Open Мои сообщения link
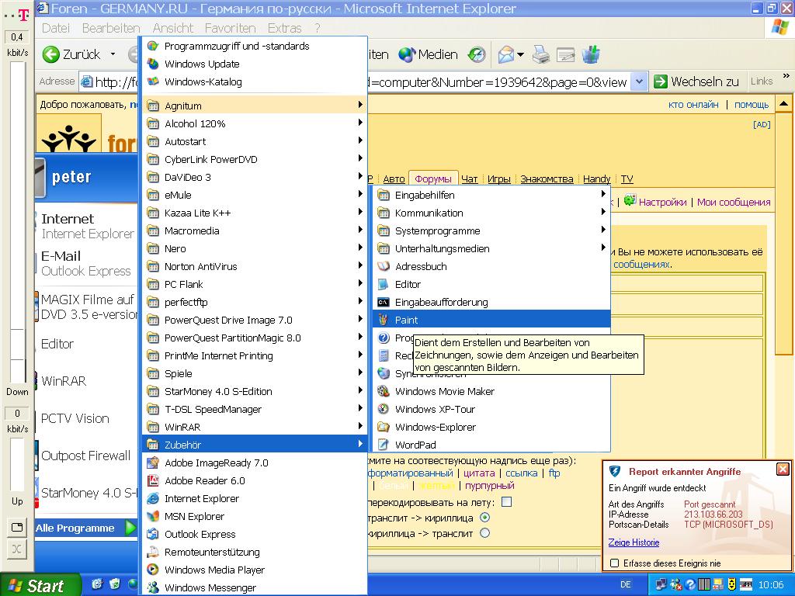This screenshot has height=596, width=795. (734, 202)
